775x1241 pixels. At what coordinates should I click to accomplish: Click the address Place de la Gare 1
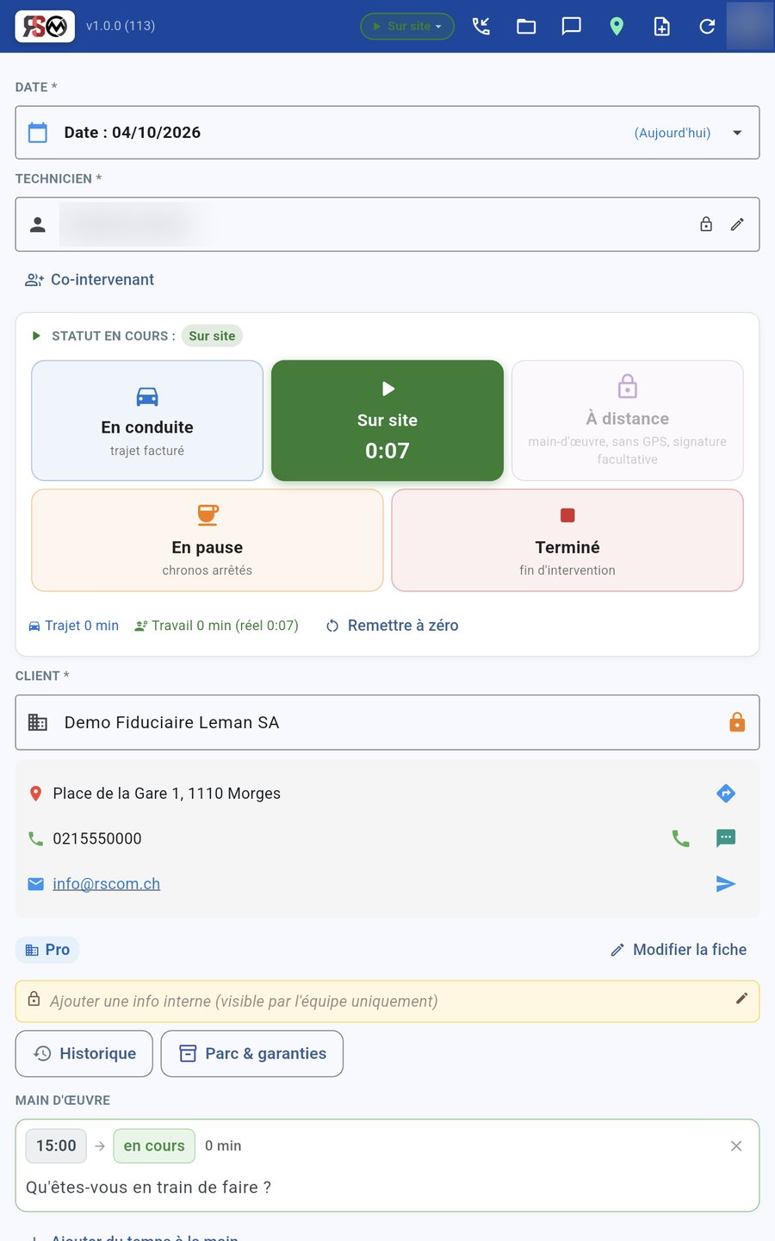point(167,794)
